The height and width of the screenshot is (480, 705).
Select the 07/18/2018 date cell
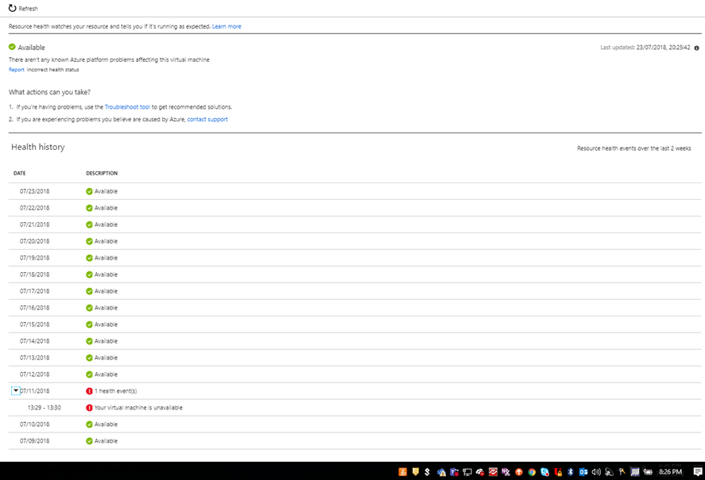pos(35,275)
